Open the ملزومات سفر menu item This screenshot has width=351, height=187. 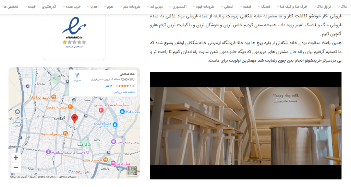point(132,7)
